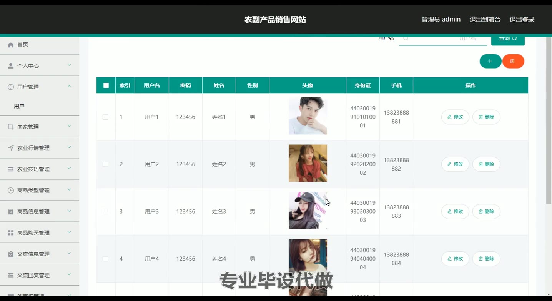Screen dimensions: 552x301
Task: Click the 修改 button for 用户3
Action: pos(455,211)
